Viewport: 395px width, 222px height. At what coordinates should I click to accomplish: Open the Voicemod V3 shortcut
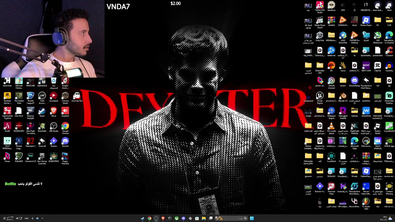click(x=31, y=158)
